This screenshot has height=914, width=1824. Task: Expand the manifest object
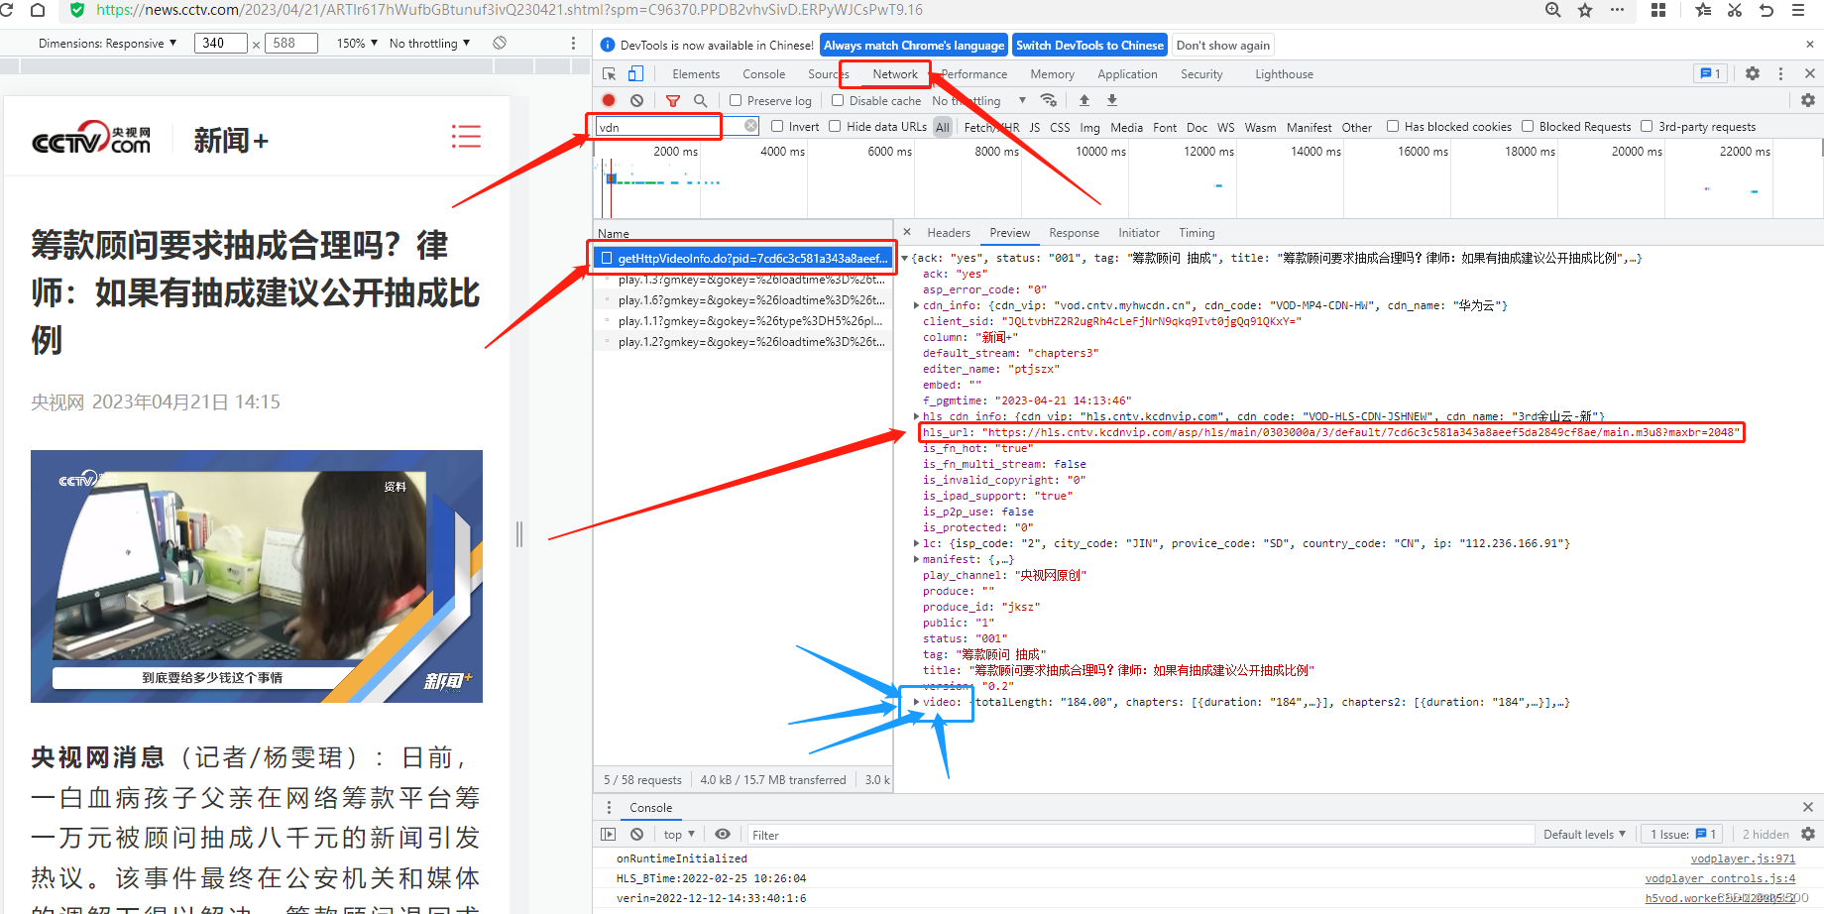click(916, 559)
